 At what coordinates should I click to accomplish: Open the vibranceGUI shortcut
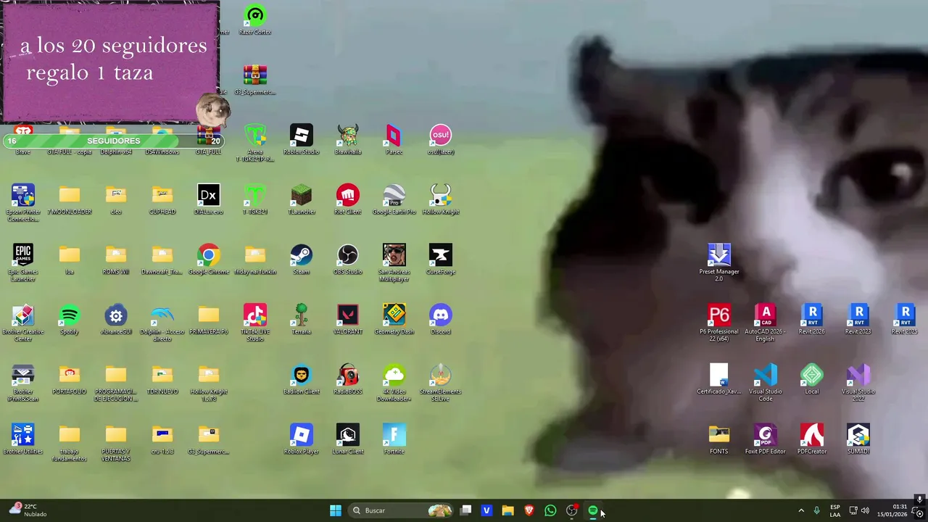116,320
